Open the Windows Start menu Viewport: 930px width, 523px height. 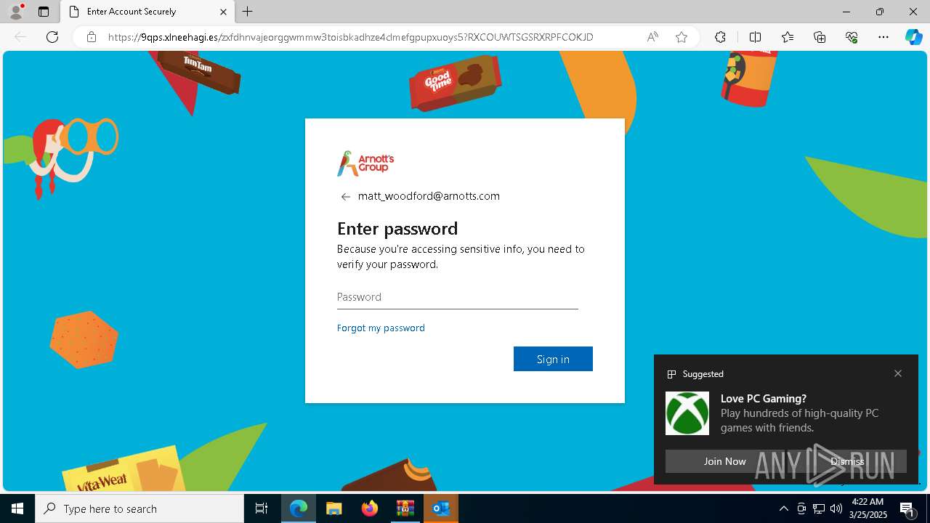click(x=17, y=508)
